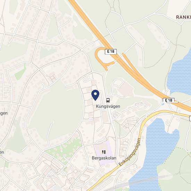Click the cut-off 'ägen' label at left edge
The width and height of the screenshot is (191, 191).
[4, 113]
